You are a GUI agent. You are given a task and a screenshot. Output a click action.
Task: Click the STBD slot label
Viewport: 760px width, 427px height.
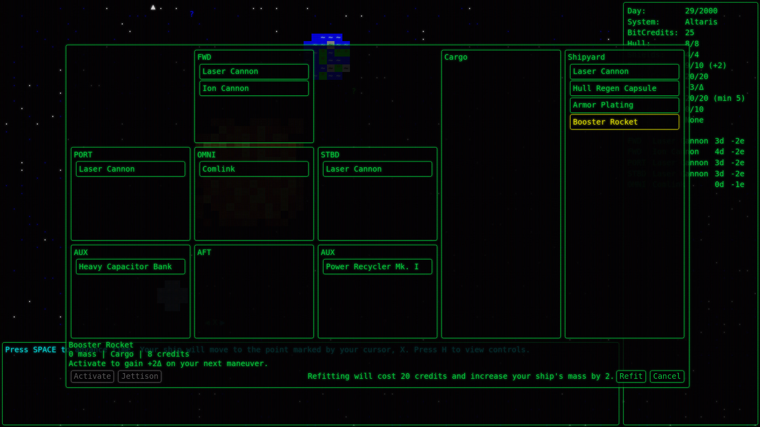point(330,155)
